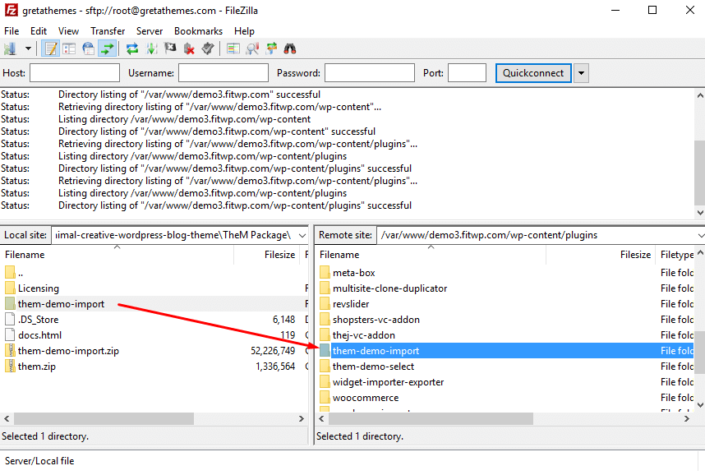Click local file list horizontal scrollbar

(104, 419)
